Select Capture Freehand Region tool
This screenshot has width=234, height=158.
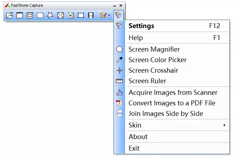click(x=50, y=15)
